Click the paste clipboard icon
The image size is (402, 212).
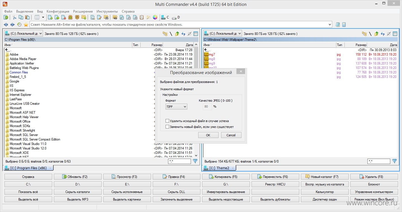[27, 17]
